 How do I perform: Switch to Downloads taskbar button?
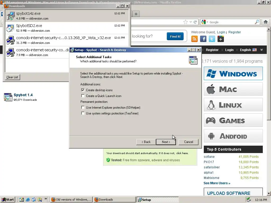tap(114, 200)
